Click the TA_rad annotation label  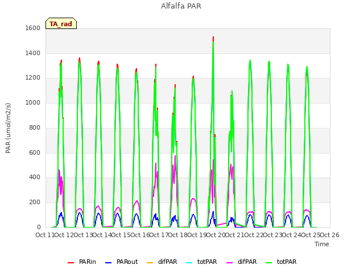61,23
